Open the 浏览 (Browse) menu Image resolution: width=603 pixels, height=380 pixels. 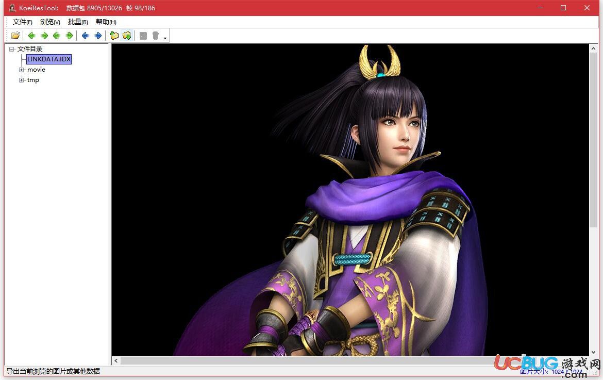click(50, 22)
